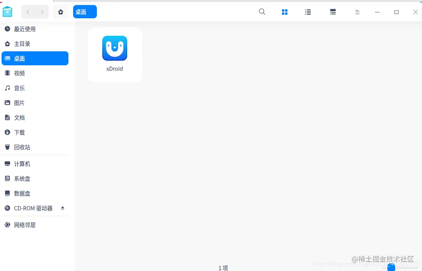Open CD-ROM 驱动器 entry
The height and width of the screenshot is (271, 422).
click(35, 208)
